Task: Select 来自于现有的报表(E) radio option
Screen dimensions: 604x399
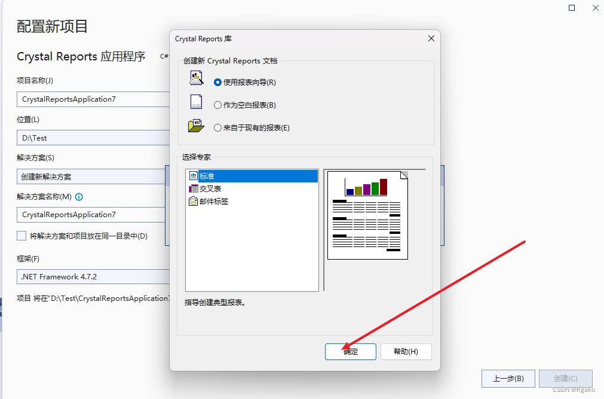Action: pyautogui.click(x=217, y=128)
